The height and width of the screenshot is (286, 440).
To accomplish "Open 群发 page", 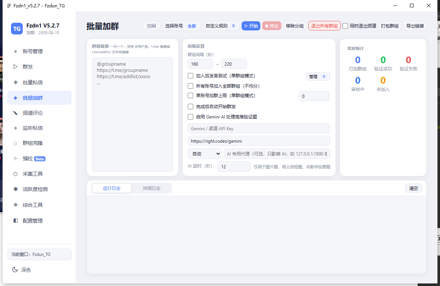I will click(39, 67).
